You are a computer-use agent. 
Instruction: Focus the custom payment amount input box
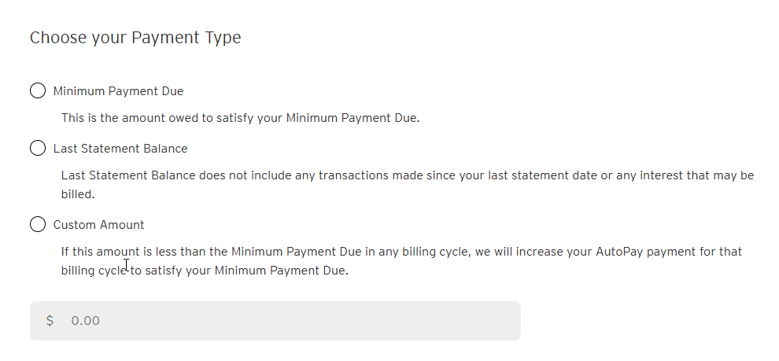[x=275, y=321]
